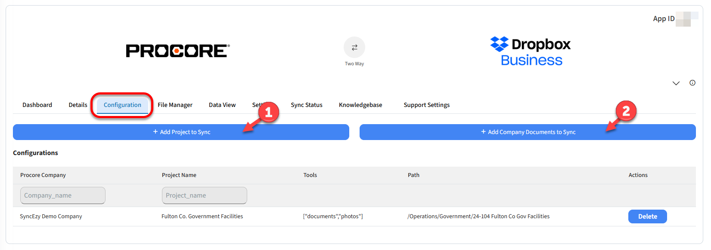Click Add Company Documents to Sync button
The width and height of the screenshot is (711, 250).
528,132
